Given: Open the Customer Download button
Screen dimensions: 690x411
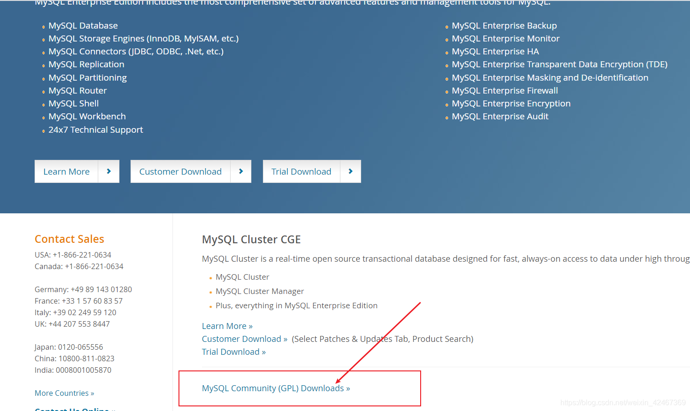Looking at the screenshot, I should pos(180,171).
